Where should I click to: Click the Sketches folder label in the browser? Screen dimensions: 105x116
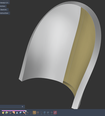point(3,6)
